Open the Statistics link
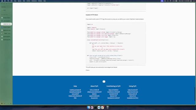This screenshot has width=196, height=110. (94, 94)
